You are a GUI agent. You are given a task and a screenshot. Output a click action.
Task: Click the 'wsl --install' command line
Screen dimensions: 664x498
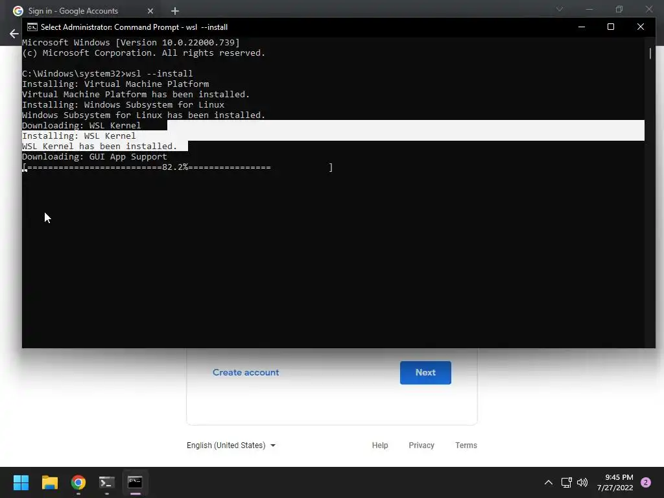click(108, 73)
